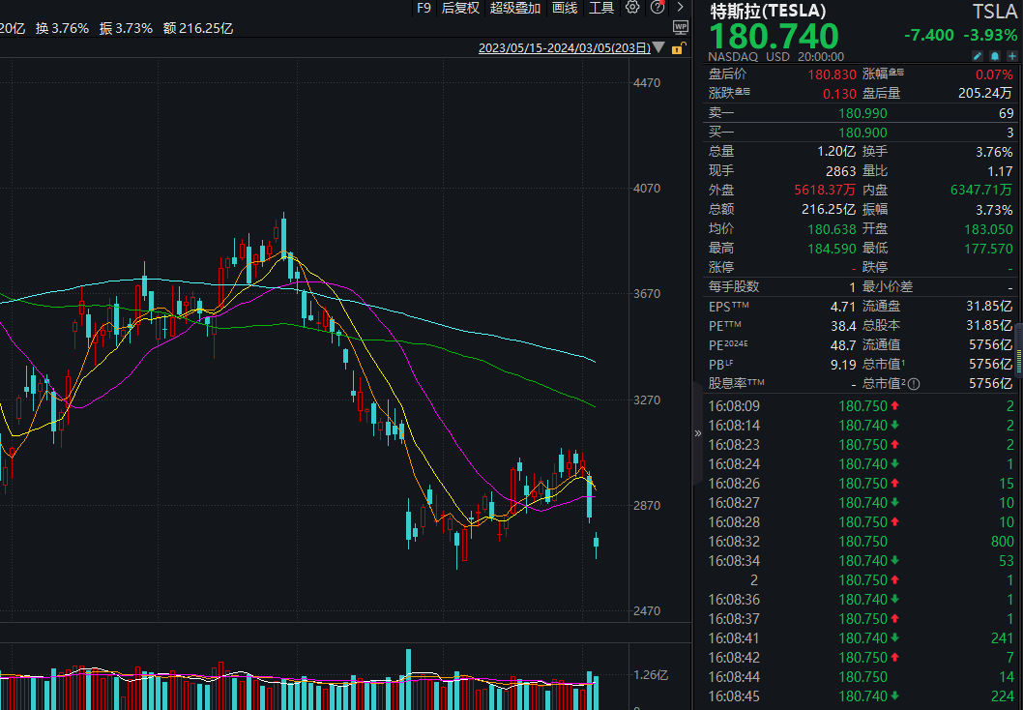
Task: Click the right chevron next to help icon
Action: tap(681, 7)
